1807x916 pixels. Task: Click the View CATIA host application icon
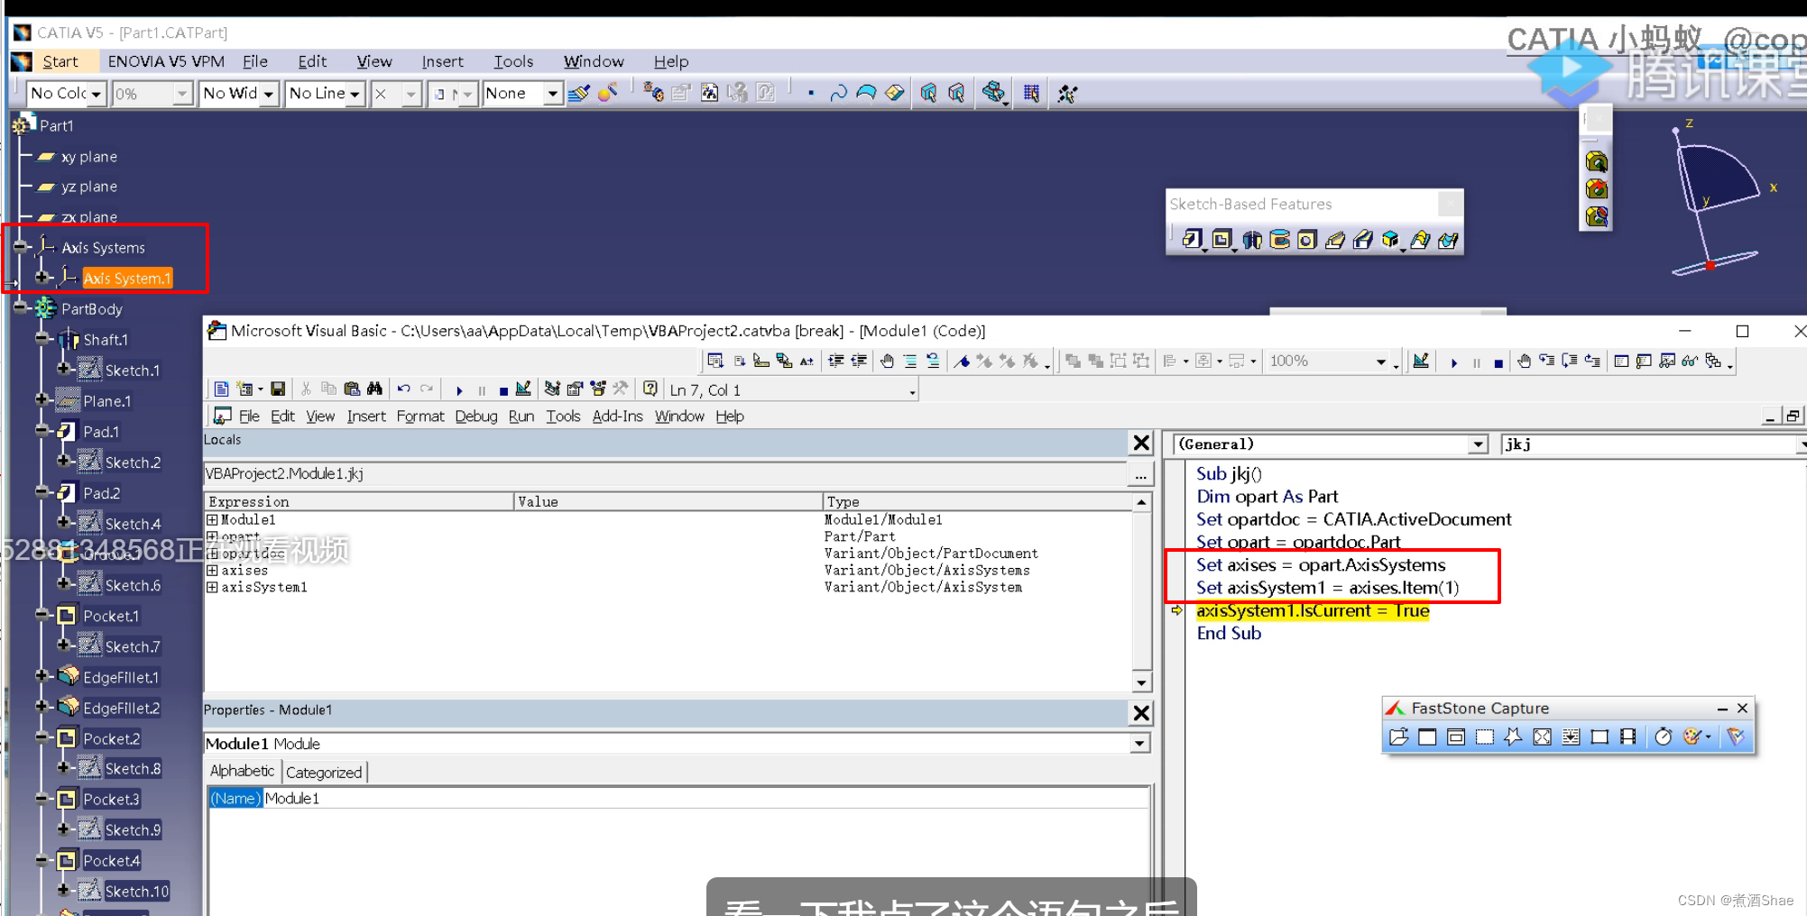(221, 389)
